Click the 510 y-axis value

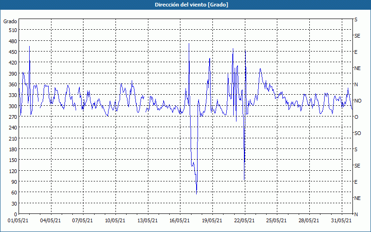tap(13, 30)
